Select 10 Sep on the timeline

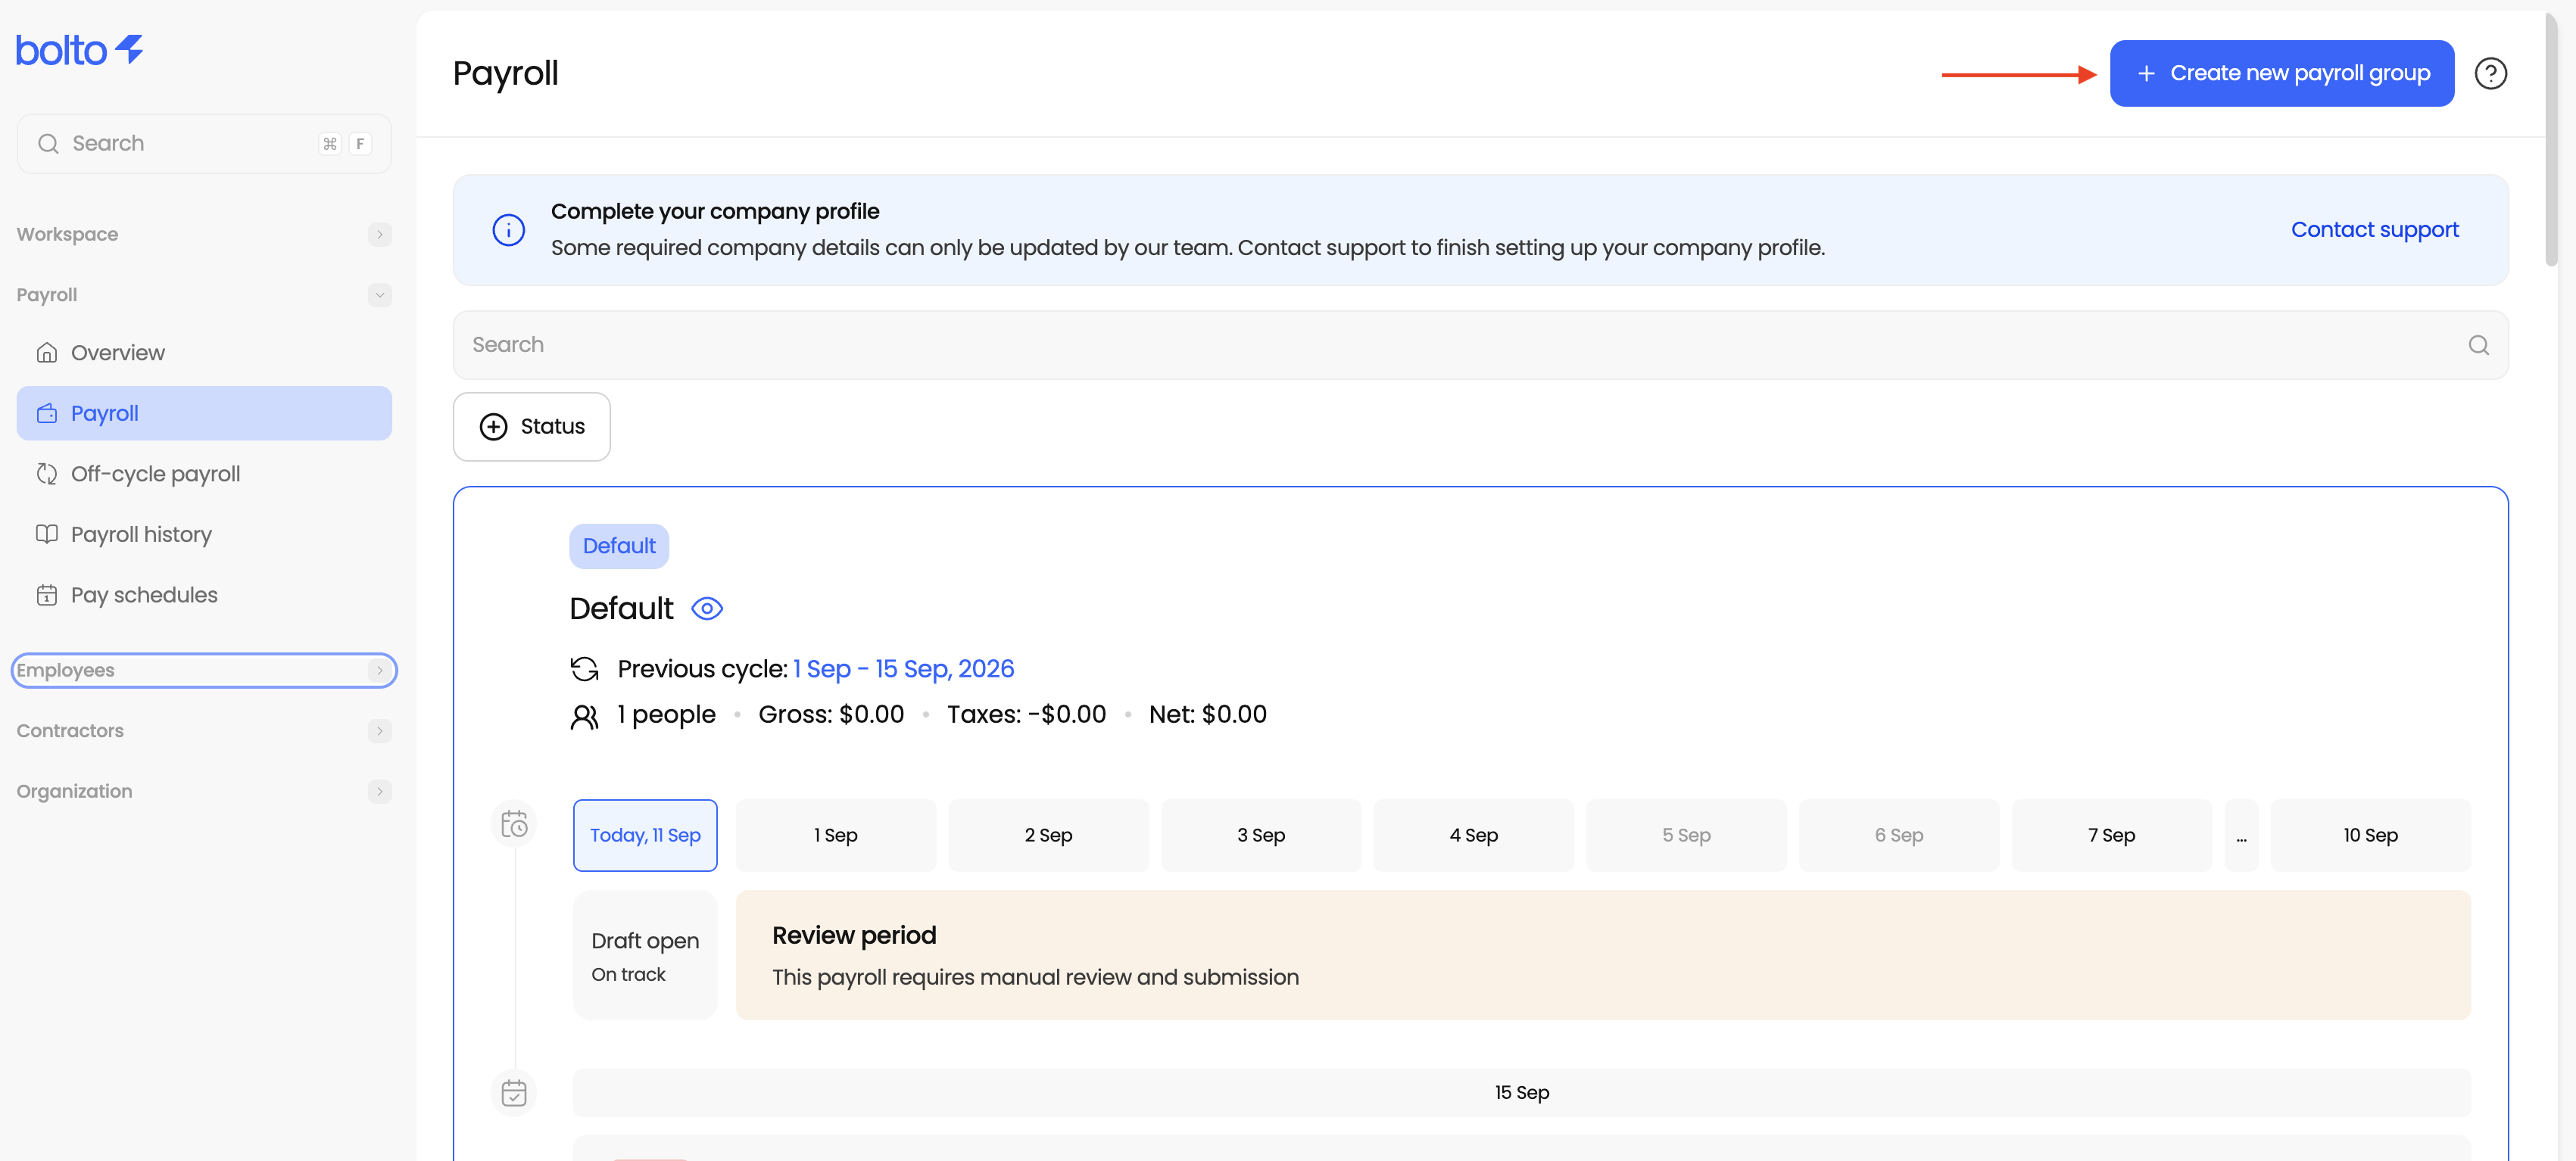click(2370, 836)
